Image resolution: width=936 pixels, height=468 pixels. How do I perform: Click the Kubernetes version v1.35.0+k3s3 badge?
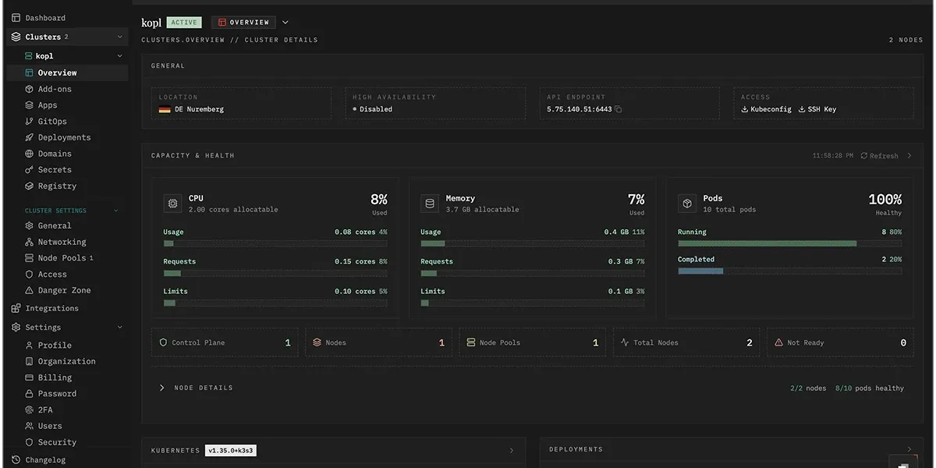231,451
